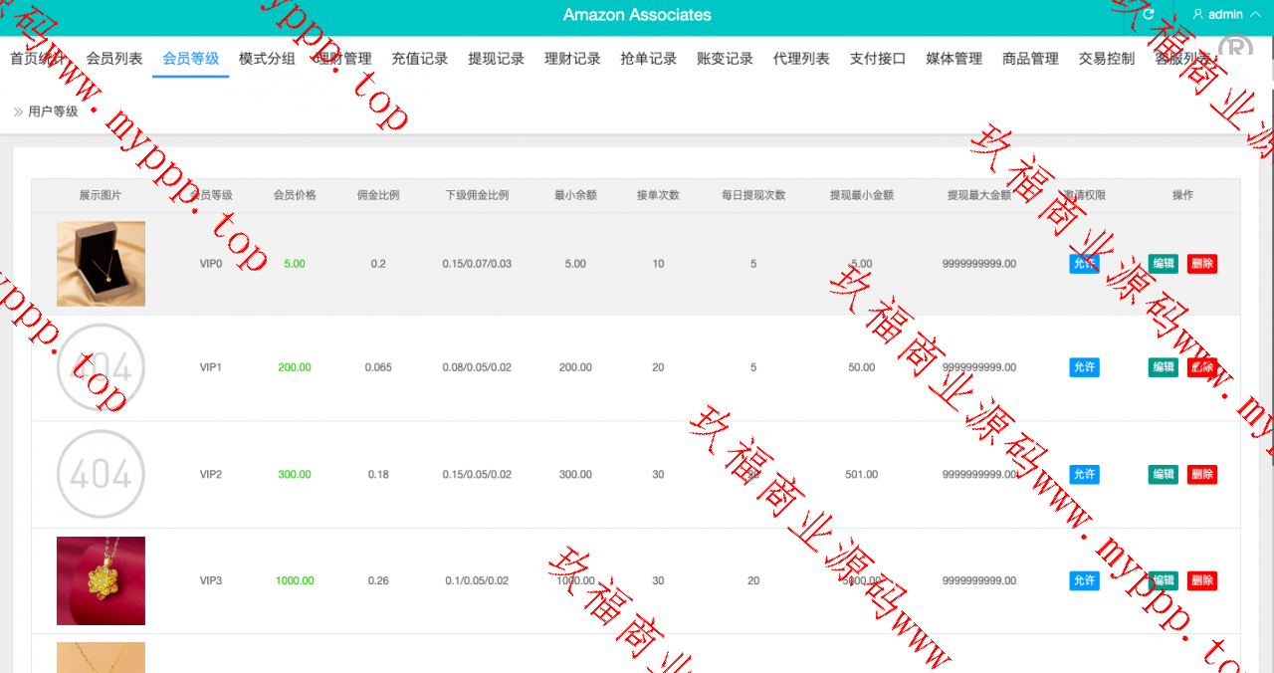Go to the 商品管理 tab
Viewport: 1274px width, 673px height.
(x=1030, y=59)
